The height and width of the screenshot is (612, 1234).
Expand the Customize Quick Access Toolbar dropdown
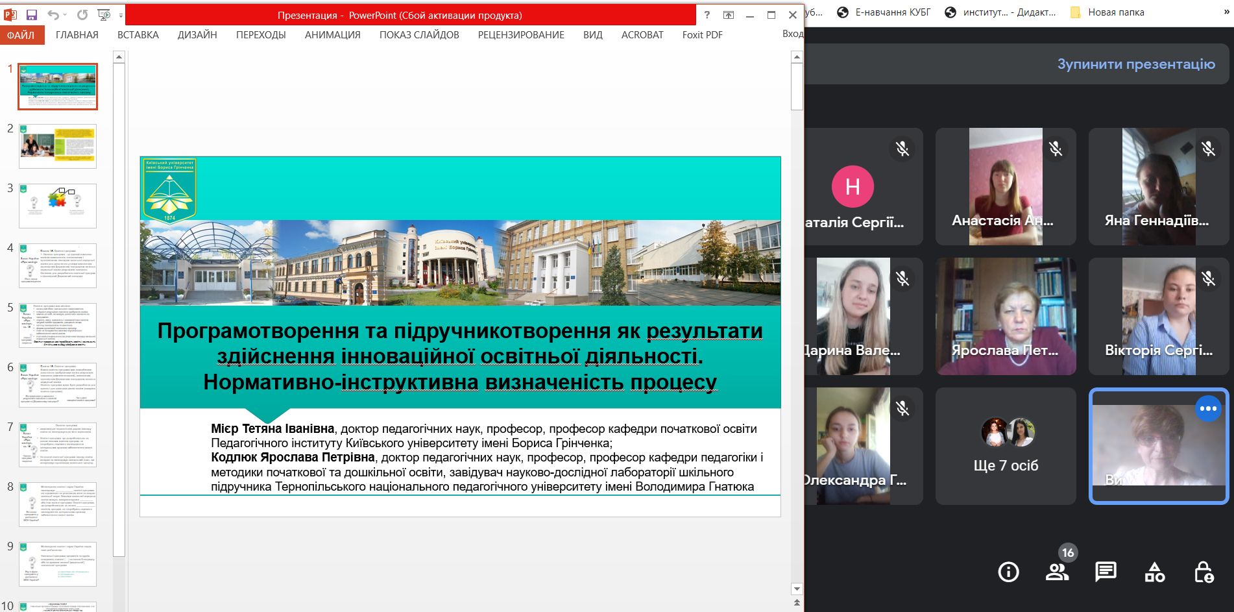tap(121, 16)
